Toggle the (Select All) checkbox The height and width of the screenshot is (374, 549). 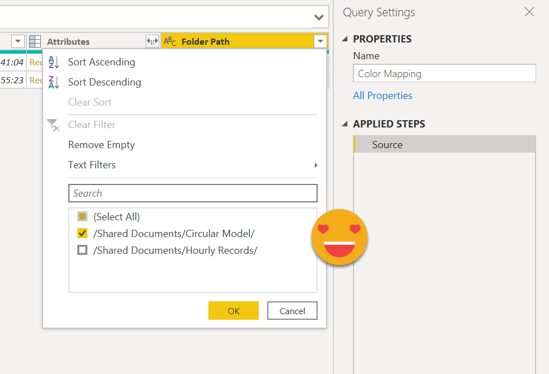82,216
